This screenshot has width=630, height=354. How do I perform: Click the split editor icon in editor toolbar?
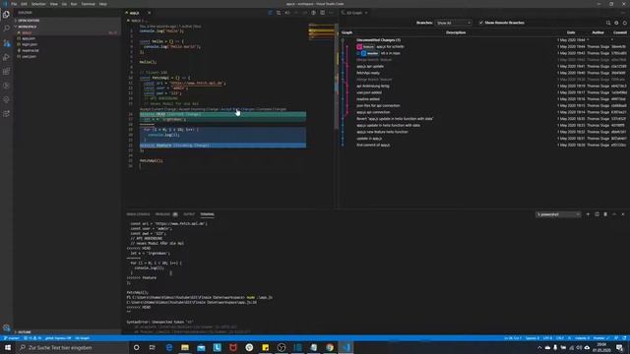click(x=322, y=13)
